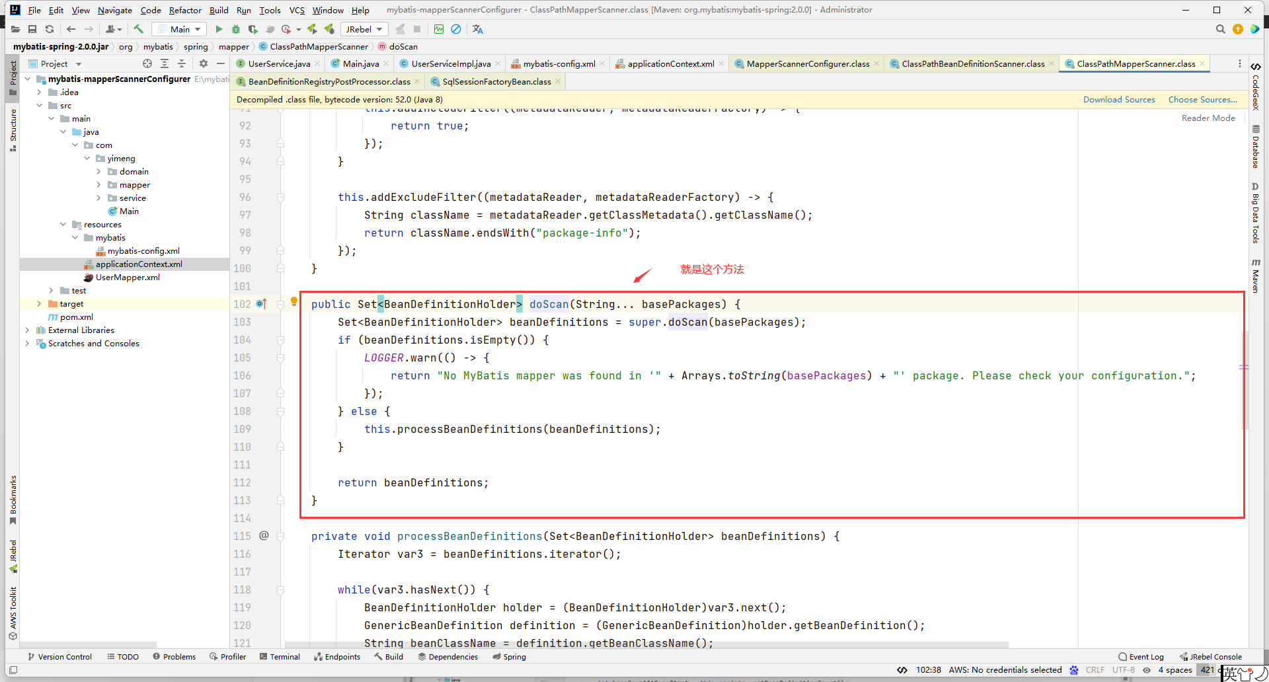Image resolution: width=1269 pixels, height=682 pixels.
Task: Click Expand All in Project panel
Action: 165,63
